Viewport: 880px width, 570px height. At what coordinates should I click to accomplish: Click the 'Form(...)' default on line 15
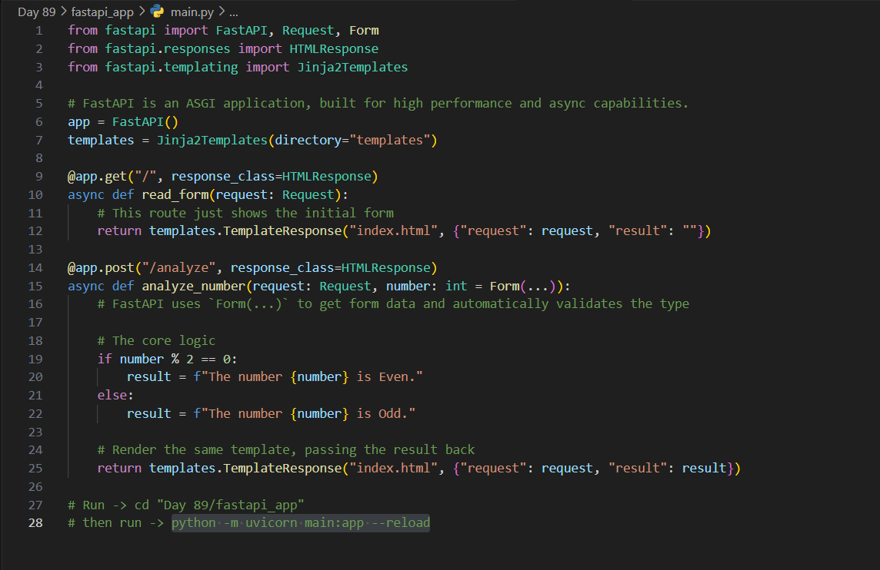point(522,286)
